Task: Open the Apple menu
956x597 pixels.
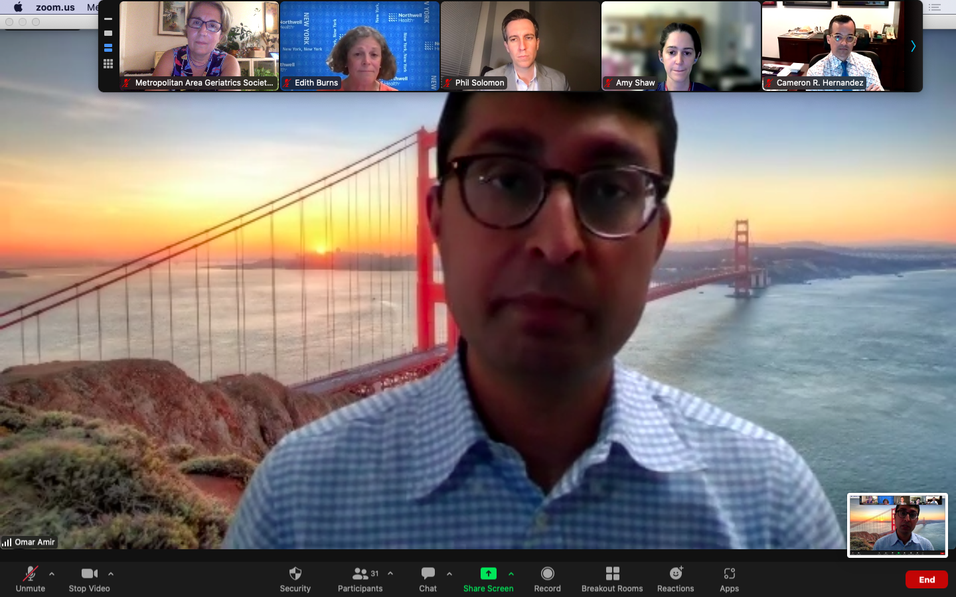Action: click(18, 7)
